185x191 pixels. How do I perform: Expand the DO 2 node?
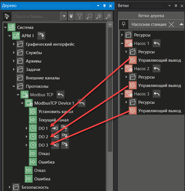26,137
